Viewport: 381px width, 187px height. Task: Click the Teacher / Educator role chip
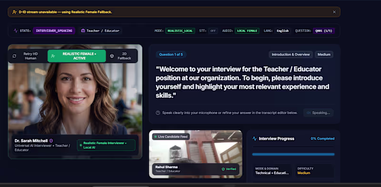[100, 31]
